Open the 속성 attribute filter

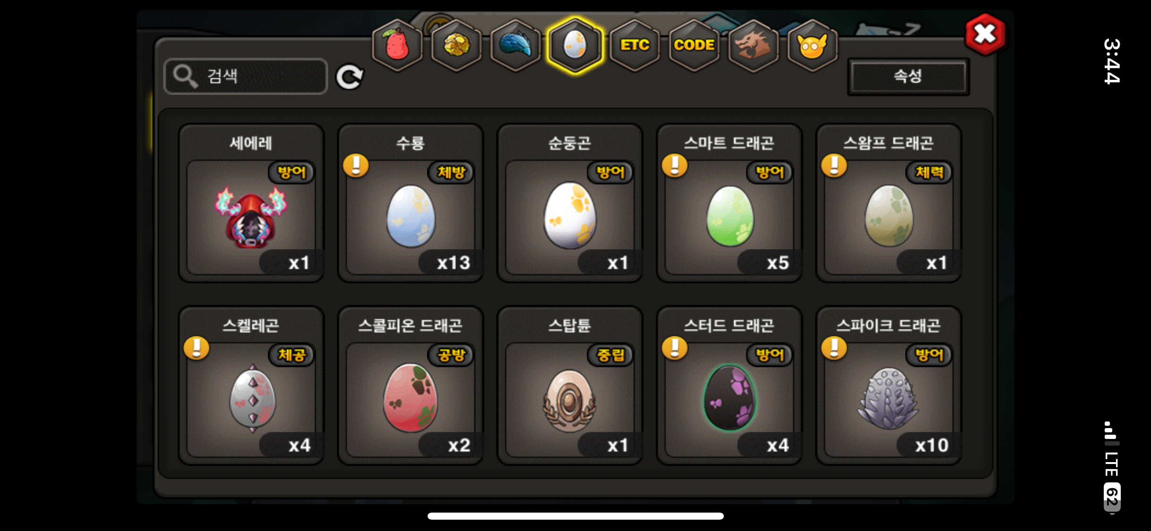pyautogui.click(x=908, y=76)
